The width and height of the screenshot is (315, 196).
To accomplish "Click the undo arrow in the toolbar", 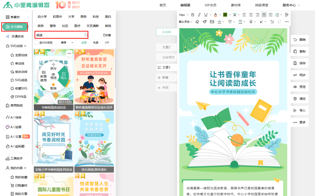I will [x=272, y=22].
